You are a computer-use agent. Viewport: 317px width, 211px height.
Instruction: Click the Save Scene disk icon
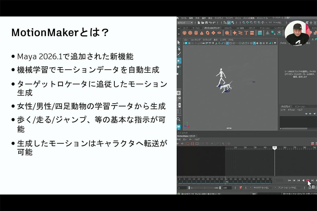pos(206,23)
